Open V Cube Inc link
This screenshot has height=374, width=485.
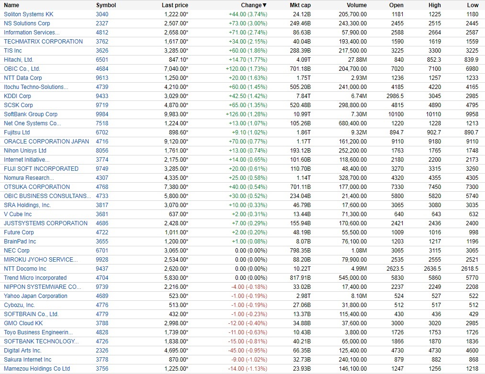pos(18,214)
